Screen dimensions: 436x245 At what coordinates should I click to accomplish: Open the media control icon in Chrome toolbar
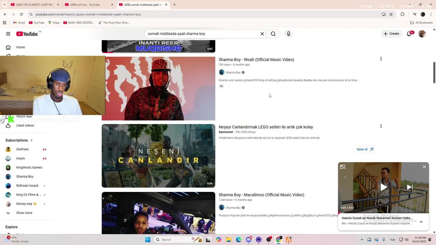tap(415, 14)
